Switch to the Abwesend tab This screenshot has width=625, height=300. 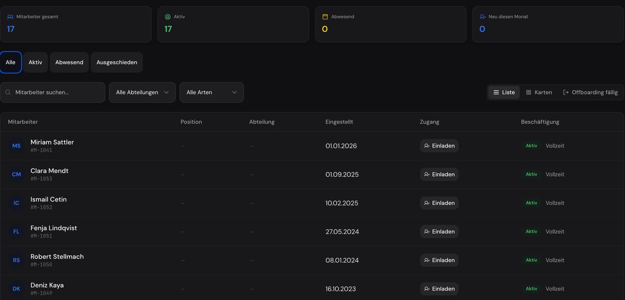tap(69, 62)
